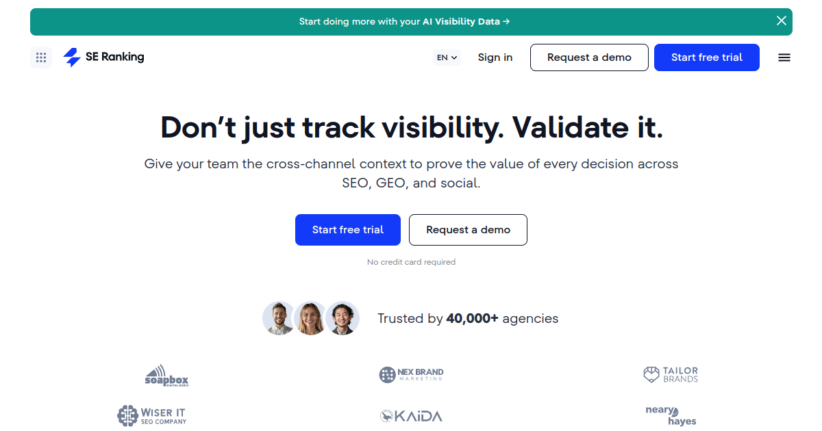This screenshot has height=431, width=822.
Task: Click hero Request a demo button
Action: pos(468,230)
